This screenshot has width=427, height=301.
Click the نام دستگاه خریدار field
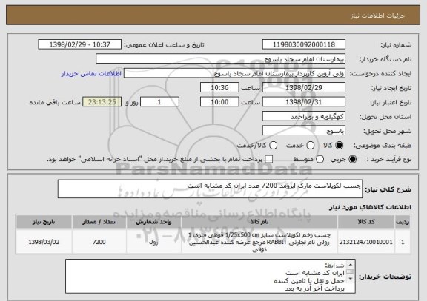(x=221, y=59)
